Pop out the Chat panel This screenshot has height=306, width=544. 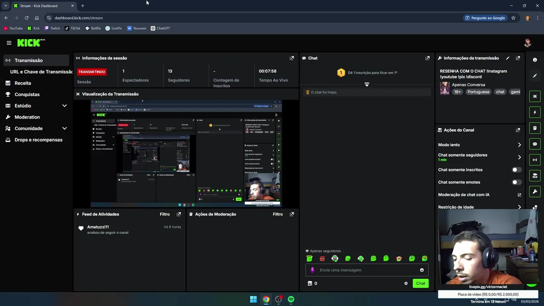pyautogui.click(x=428, y=58)
